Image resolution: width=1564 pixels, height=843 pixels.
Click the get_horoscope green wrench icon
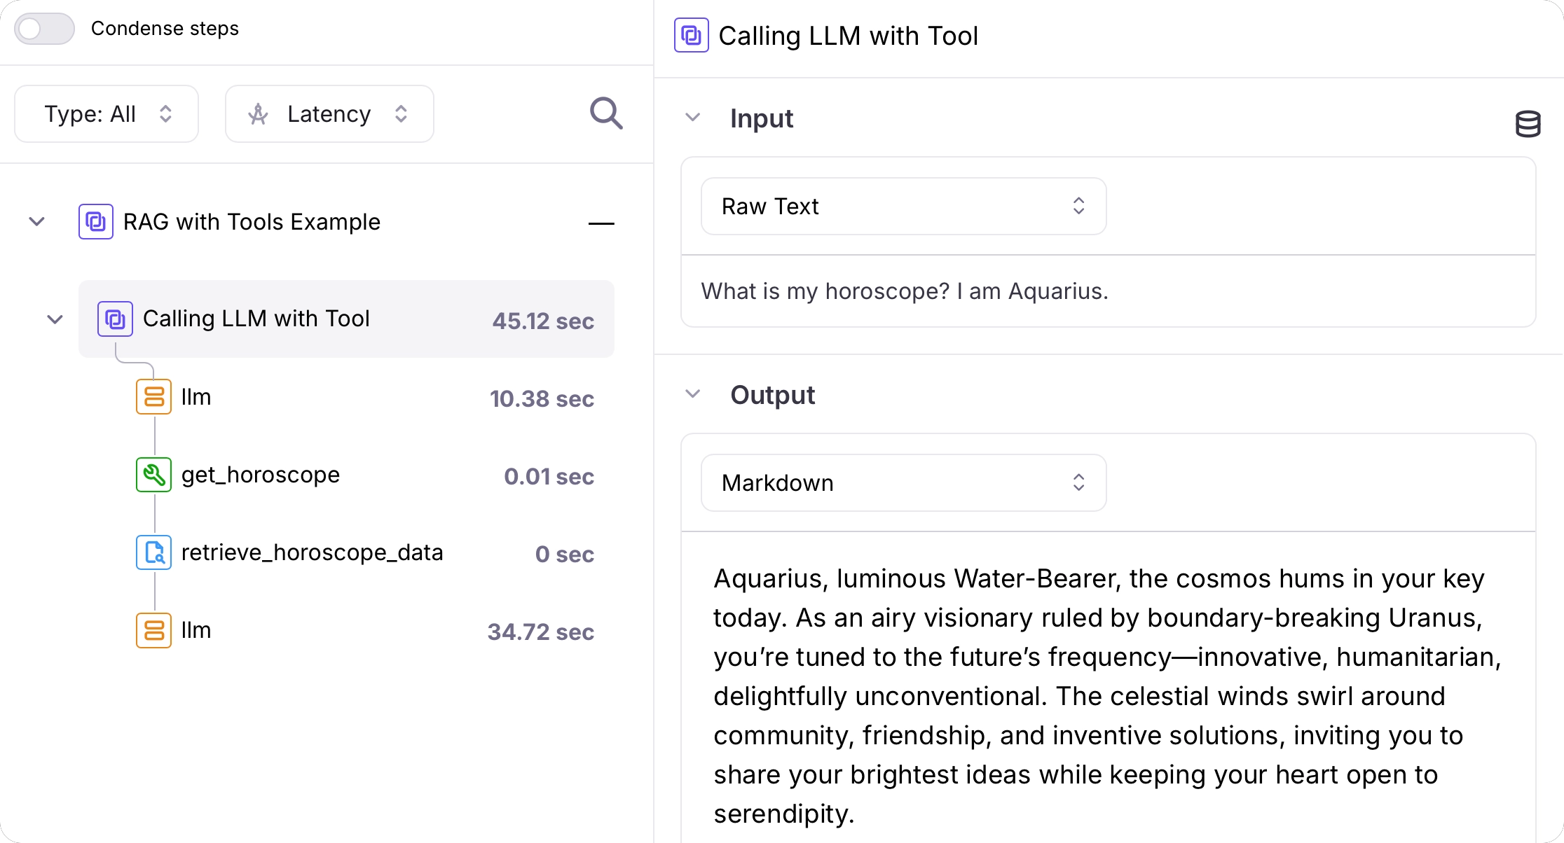(153, 475)
